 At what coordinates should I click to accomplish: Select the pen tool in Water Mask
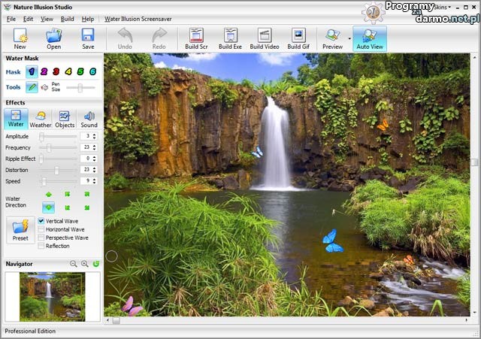click(32, 88)
